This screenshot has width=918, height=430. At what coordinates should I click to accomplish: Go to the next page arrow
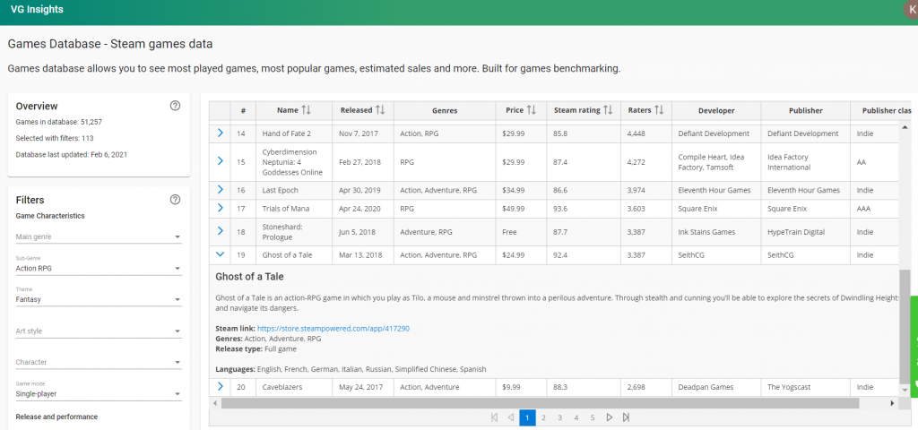point(610,417)
